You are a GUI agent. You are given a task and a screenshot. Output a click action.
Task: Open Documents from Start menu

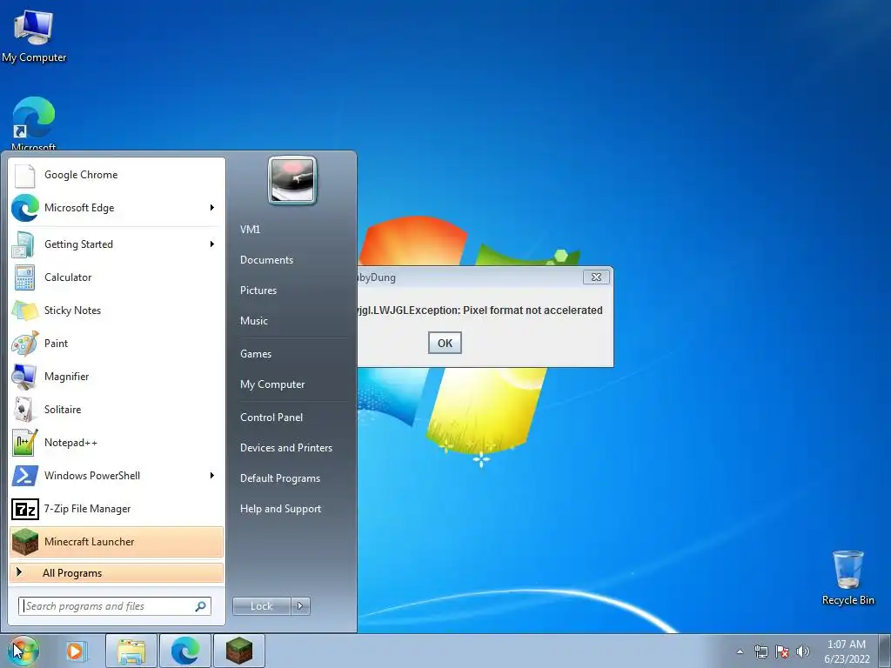click(266, 260)
